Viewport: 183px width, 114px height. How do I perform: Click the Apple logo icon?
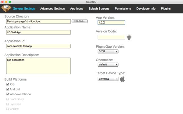pos(122,79)
